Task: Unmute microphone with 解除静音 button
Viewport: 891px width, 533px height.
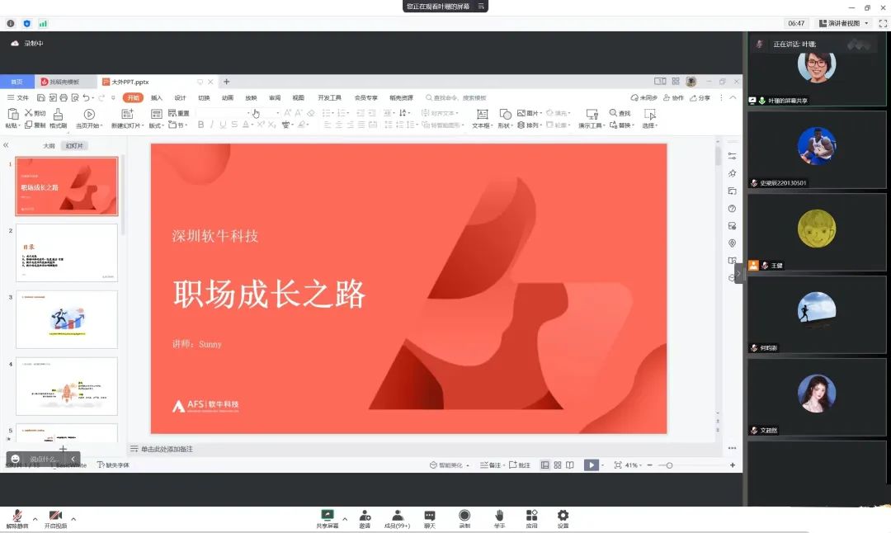Action: pyautogui.click(x=16, y=516)
